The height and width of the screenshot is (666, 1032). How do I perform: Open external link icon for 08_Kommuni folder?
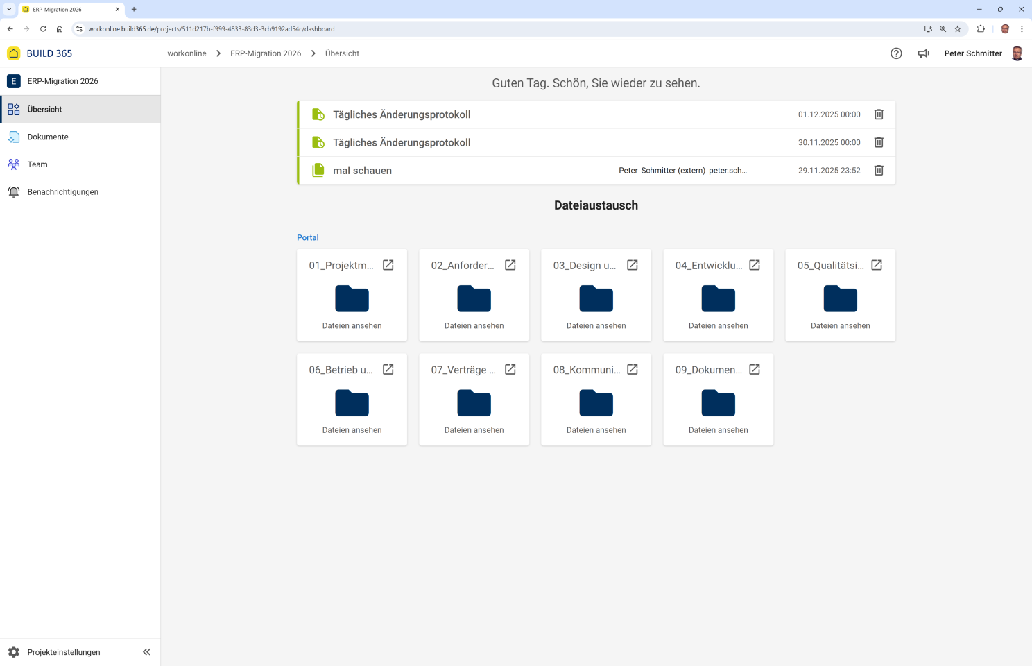point(633,370)
